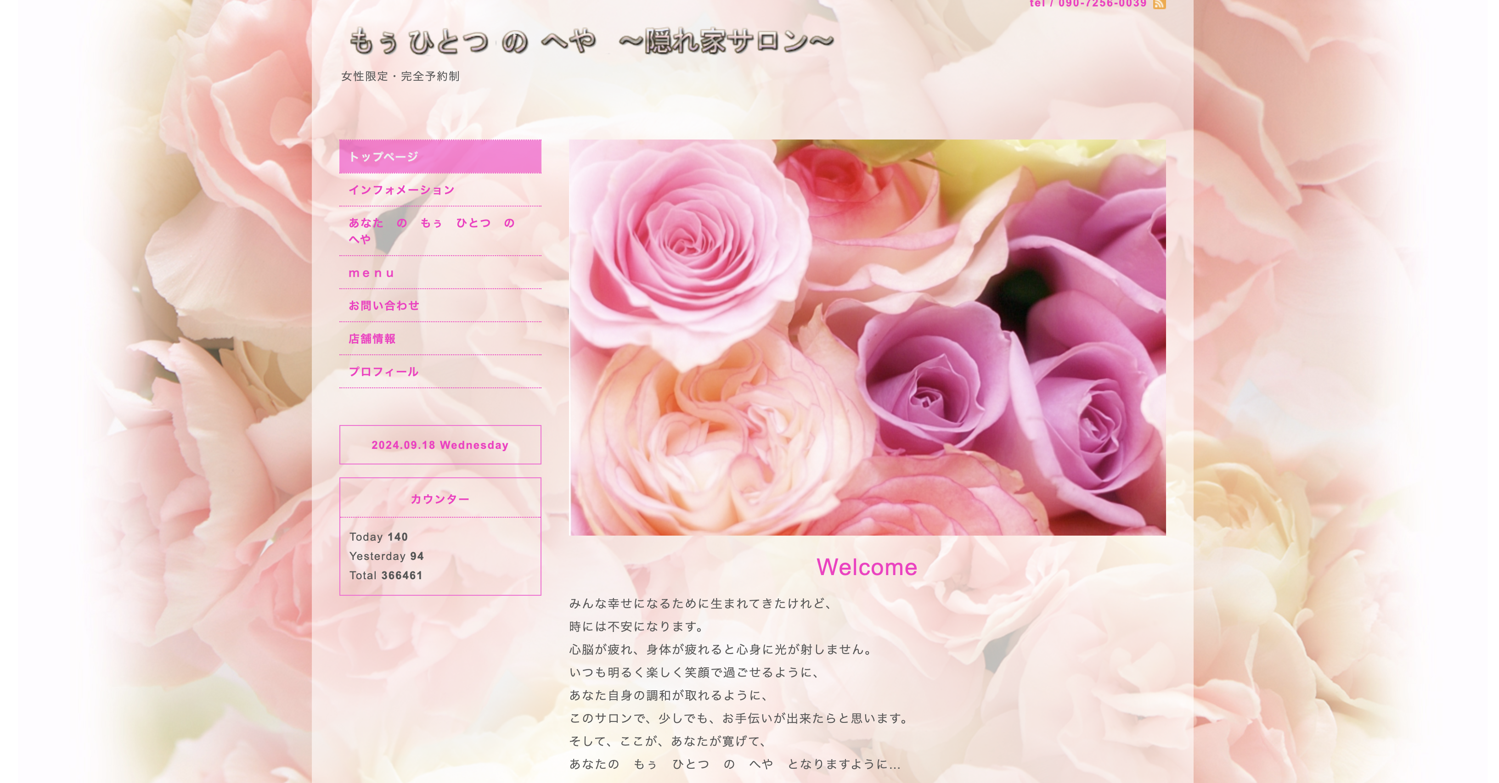Click the pink roses banner image
The width and height of the screenshot is (1499, 783).
867,337
